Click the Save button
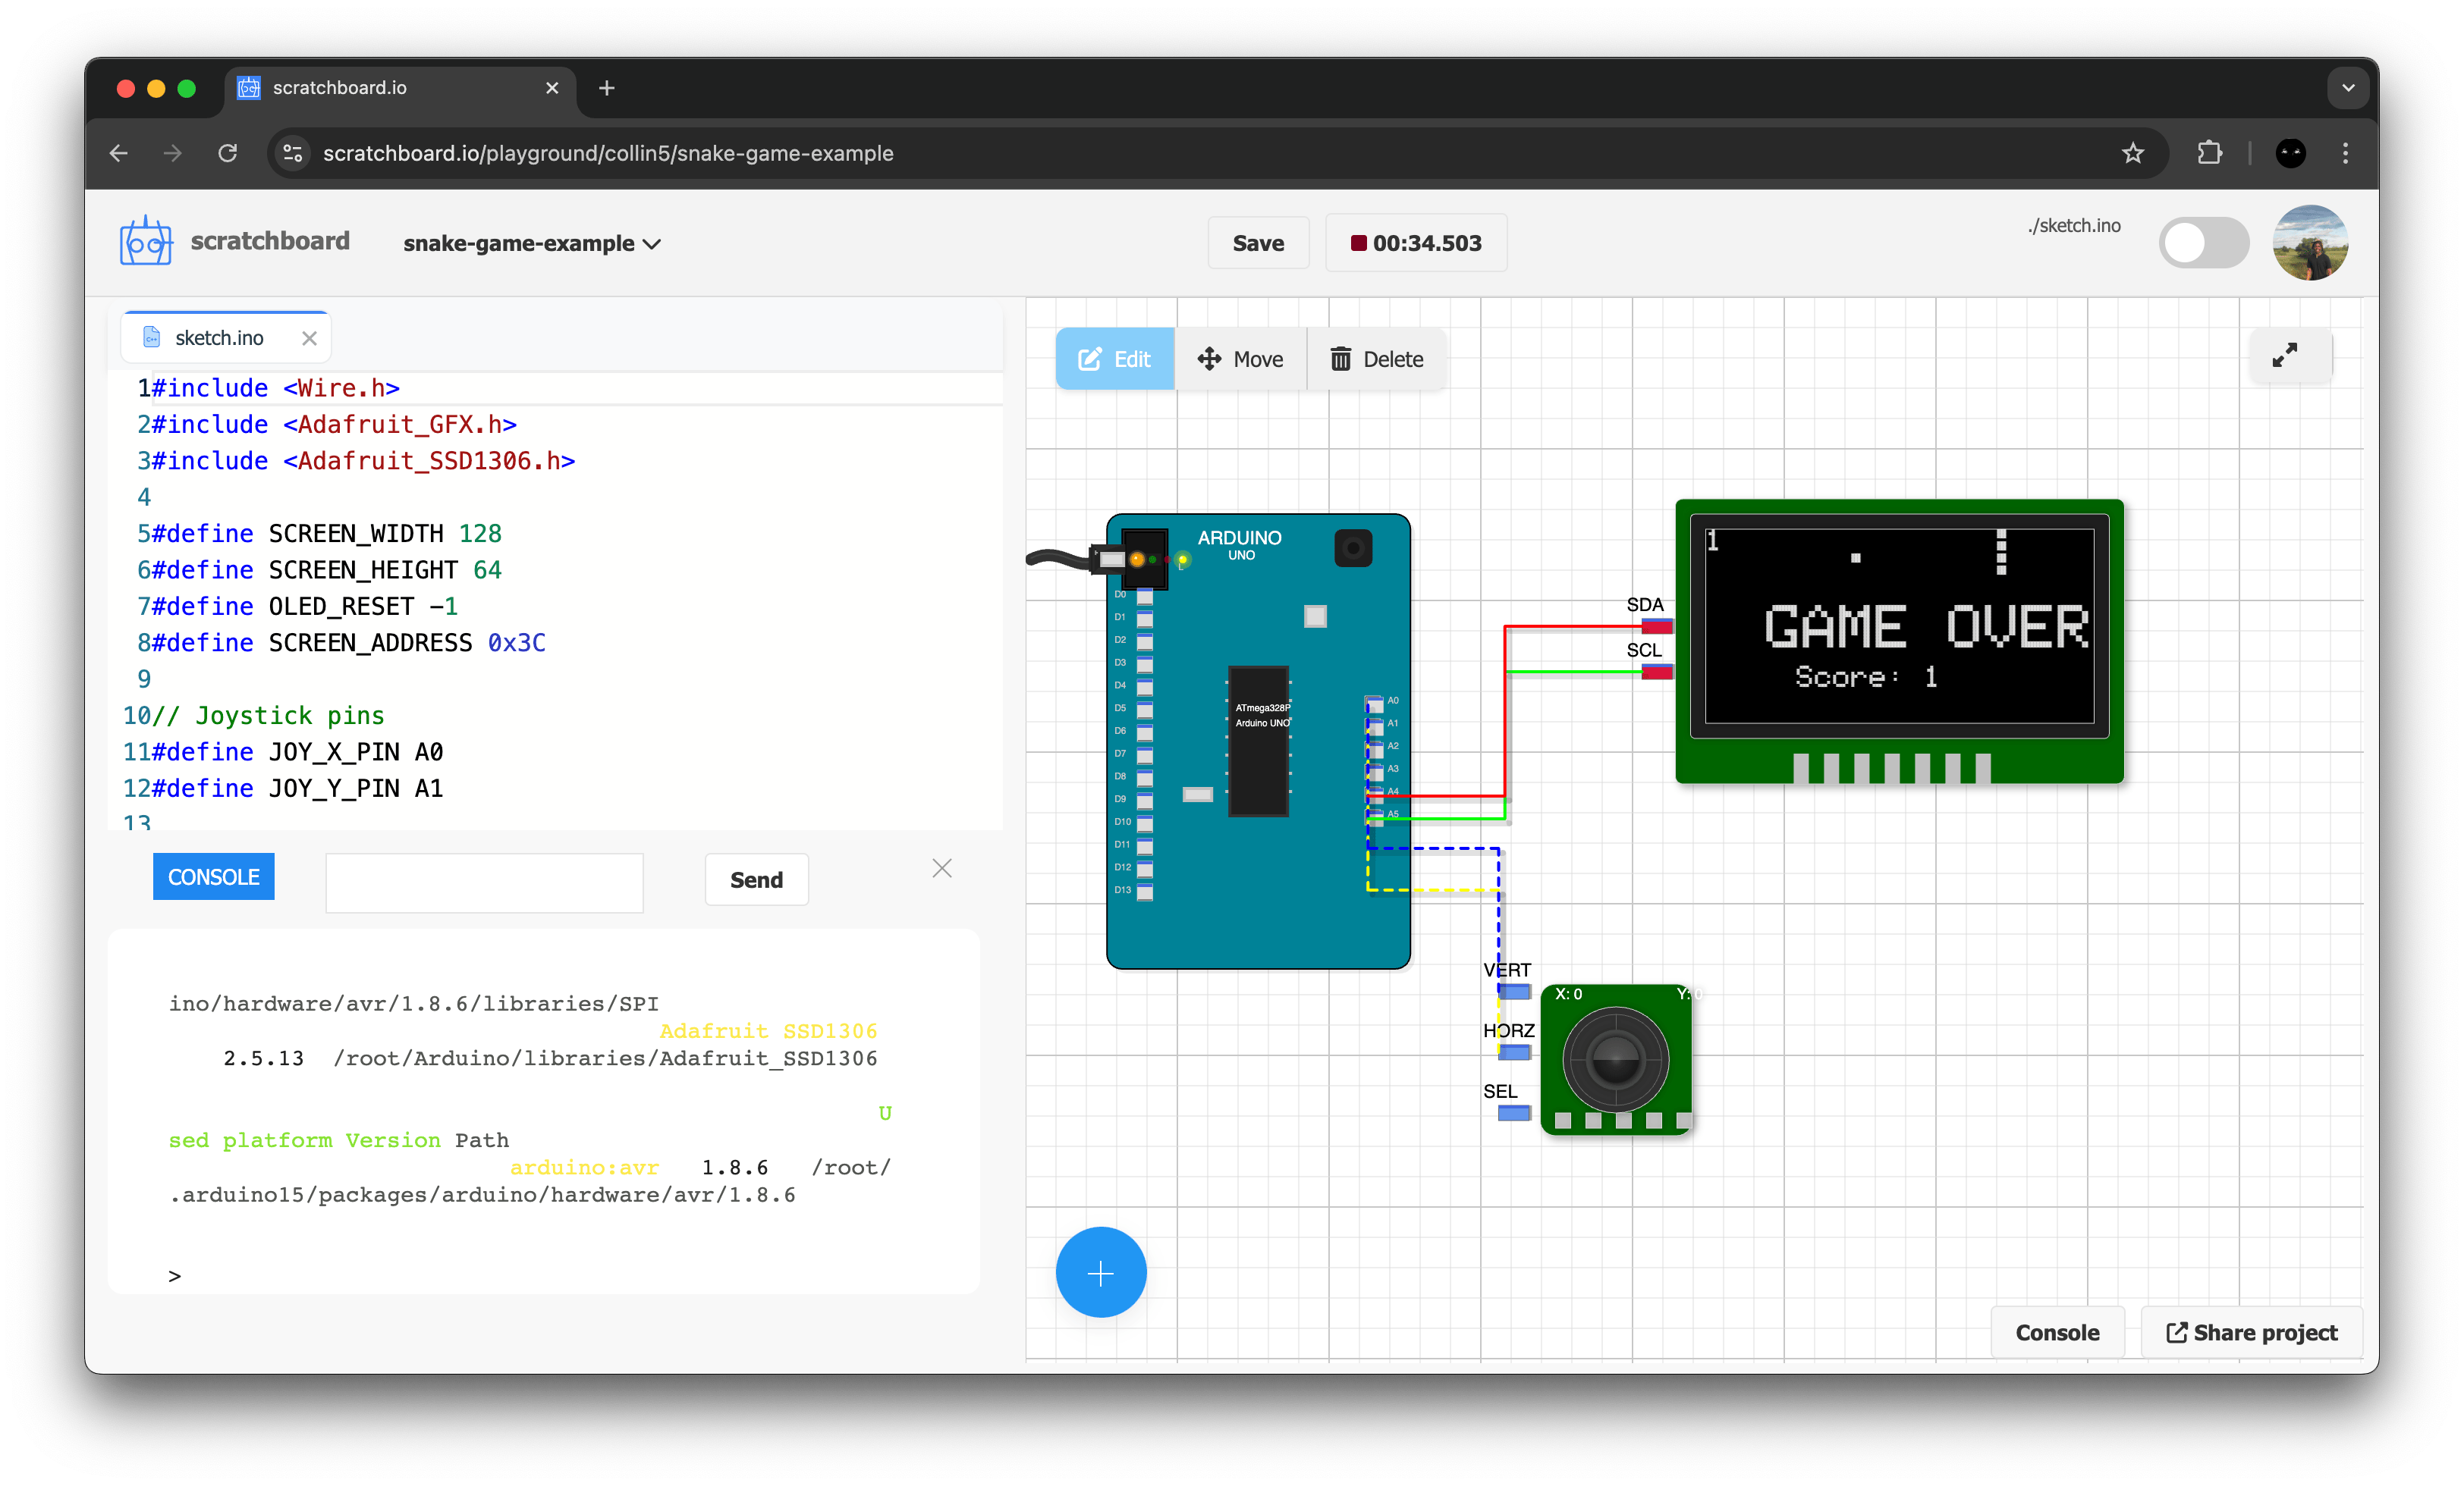Viewport: 2464px width, 1486px height. coord(1257,243)
